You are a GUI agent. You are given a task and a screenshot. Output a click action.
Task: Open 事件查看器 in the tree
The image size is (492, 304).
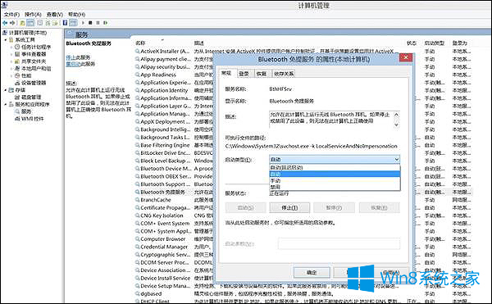(34, 54)
